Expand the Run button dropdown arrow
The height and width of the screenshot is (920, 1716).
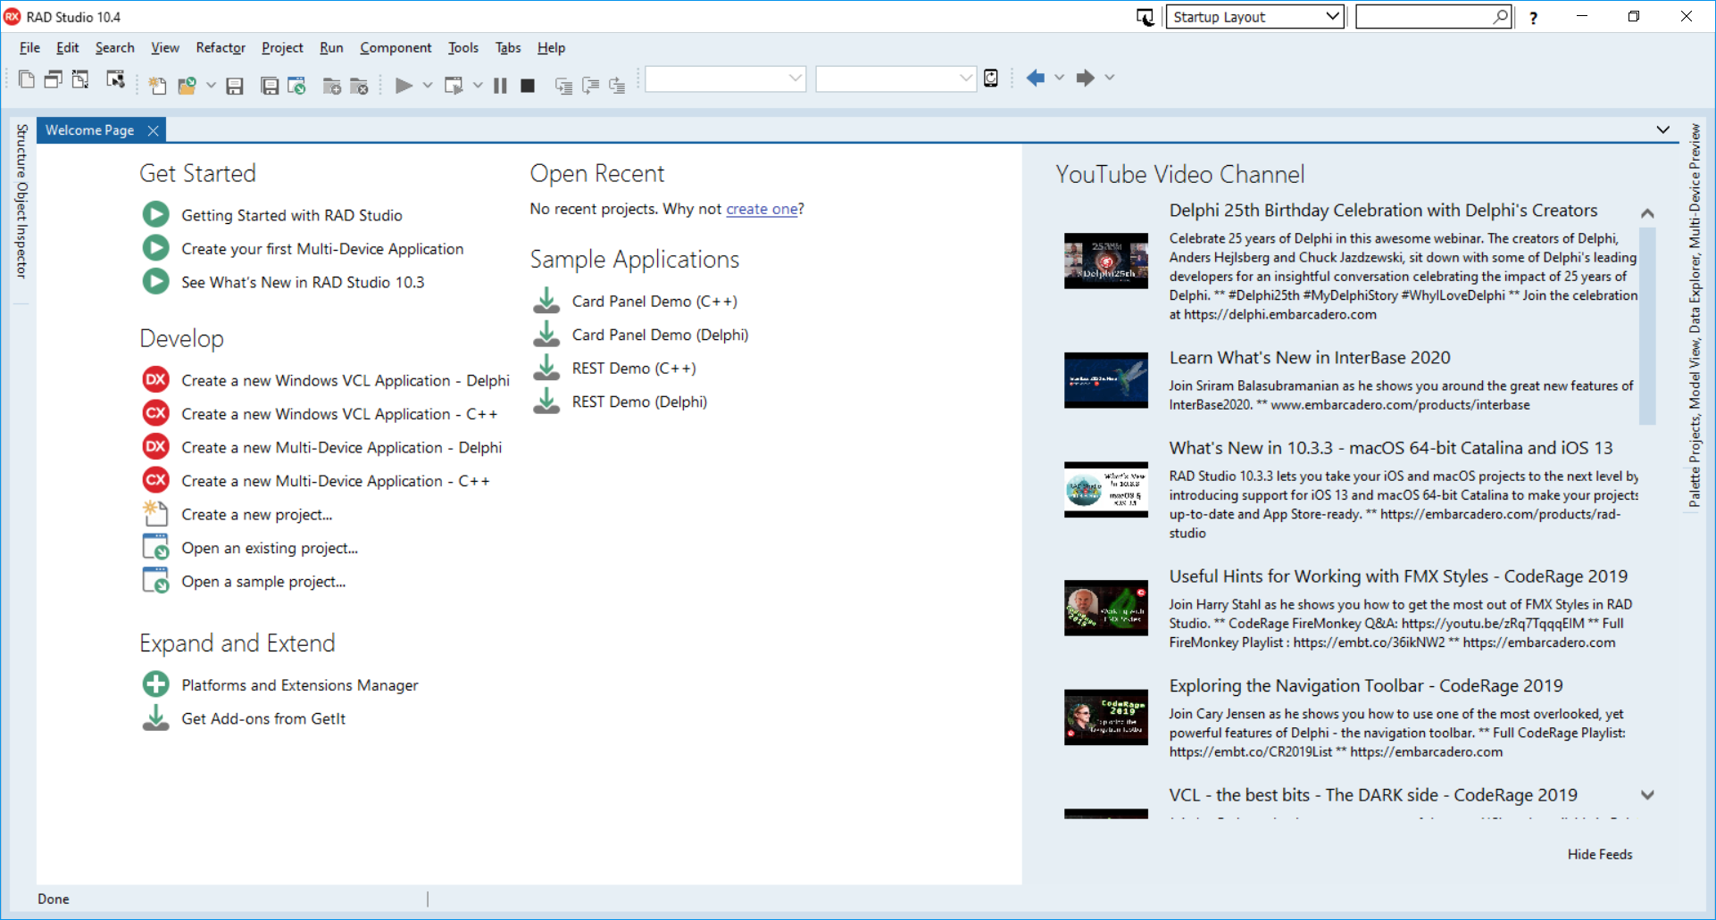(x=428, y=86)
